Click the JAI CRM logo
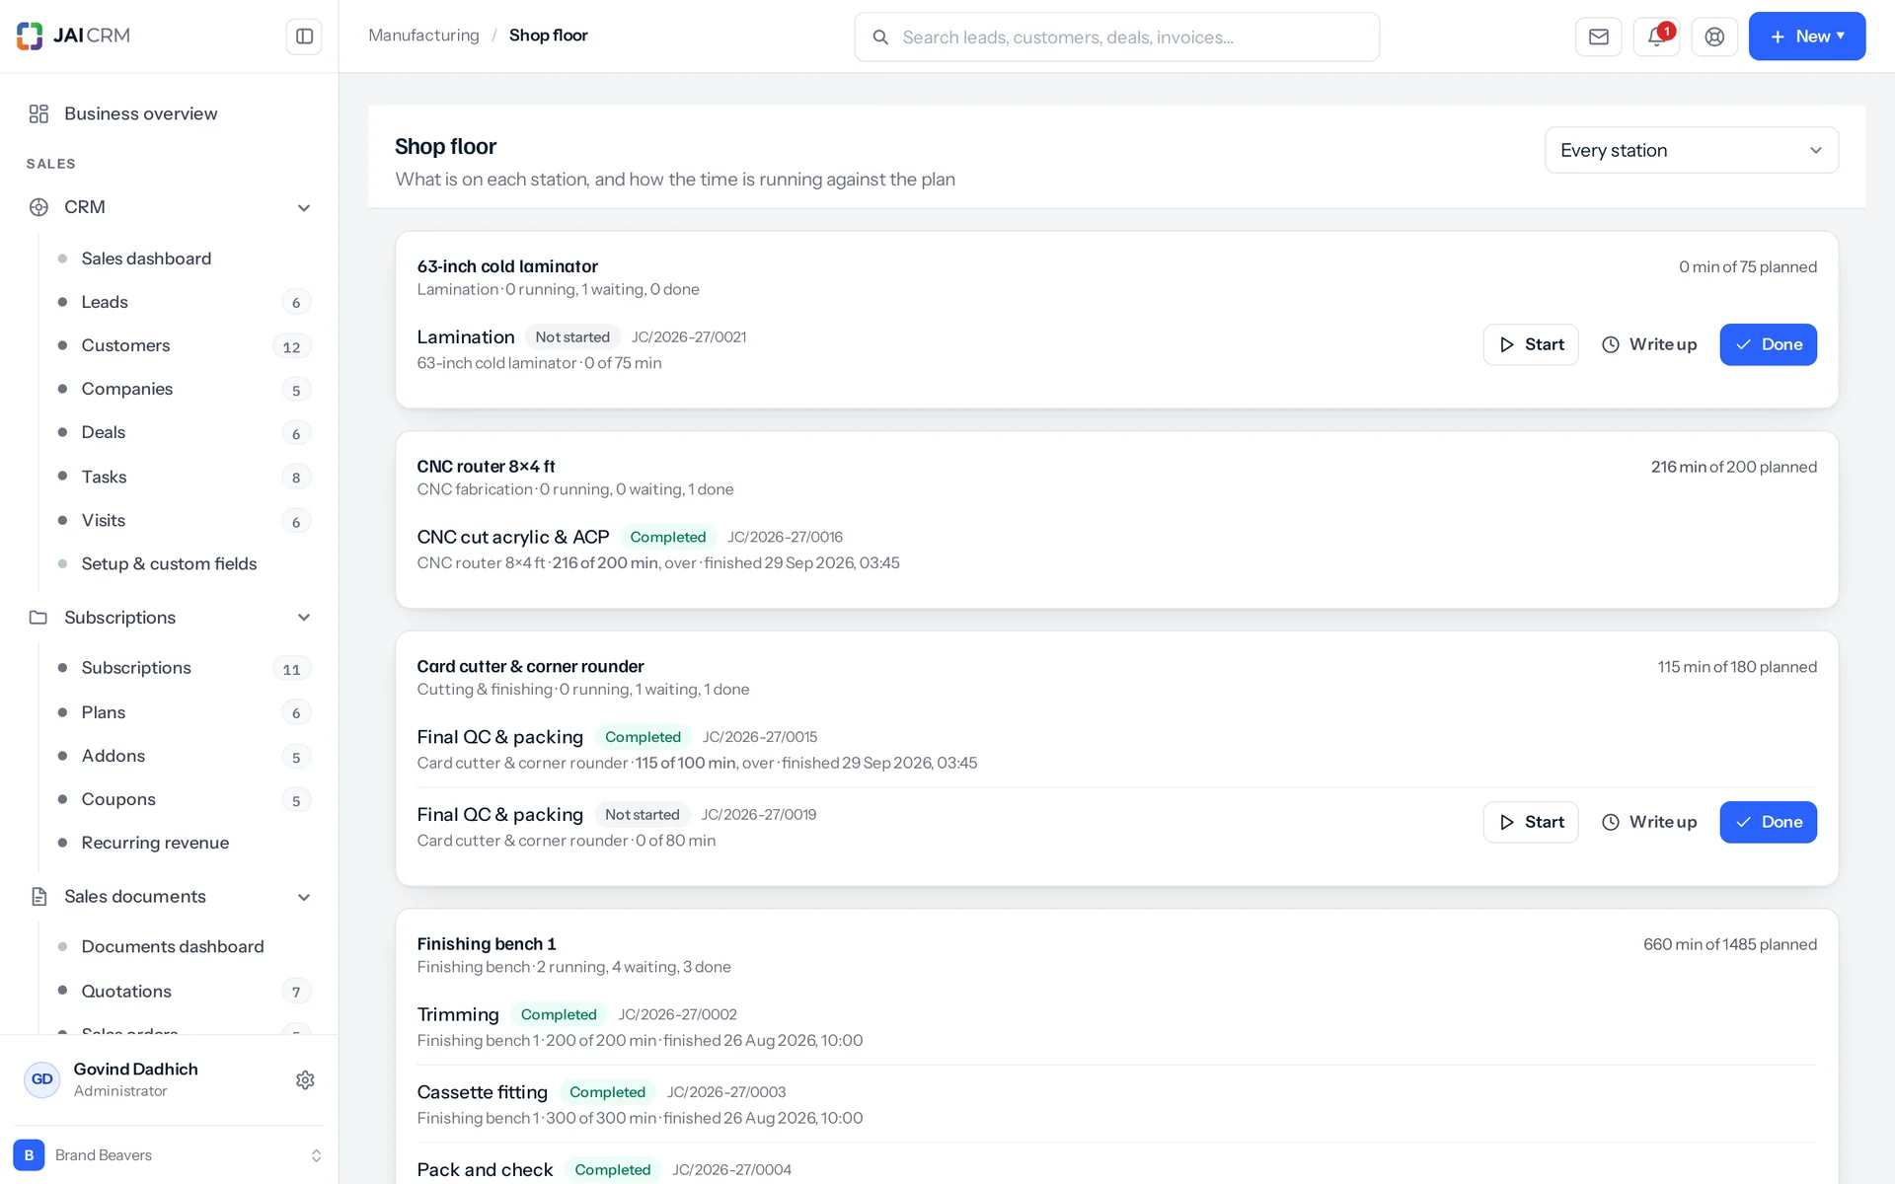Image resolution: width=1895 pixels, height=1184 pixels. pyautogui.click(x=74, y=36)
